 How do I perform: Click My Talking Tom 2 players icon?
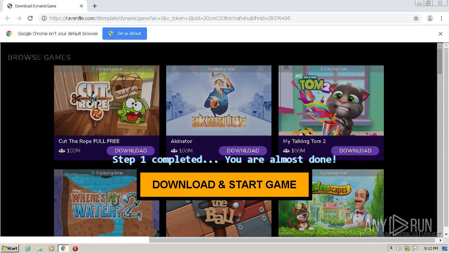pyautogui.click(x=286, y=151)
